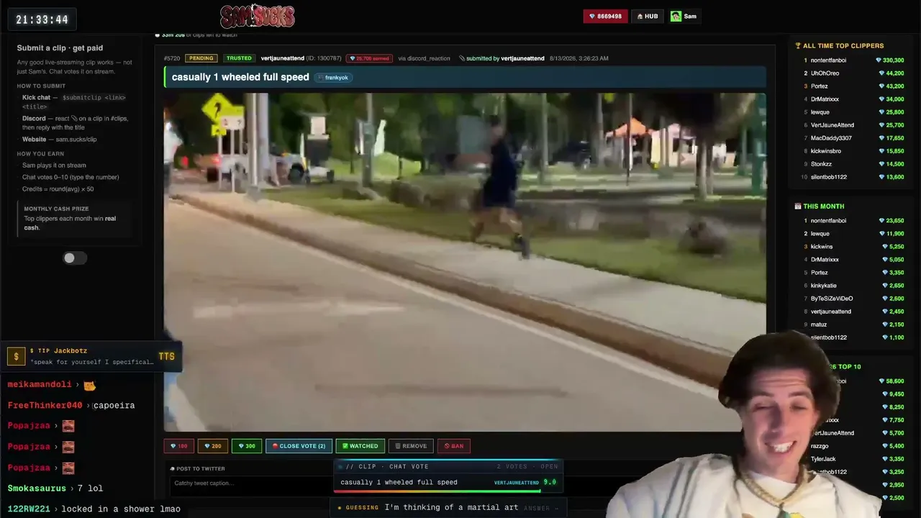Toggle the switch under the Submit panel
This screenshot has height=518, width=921.
(x=74, y=258)
